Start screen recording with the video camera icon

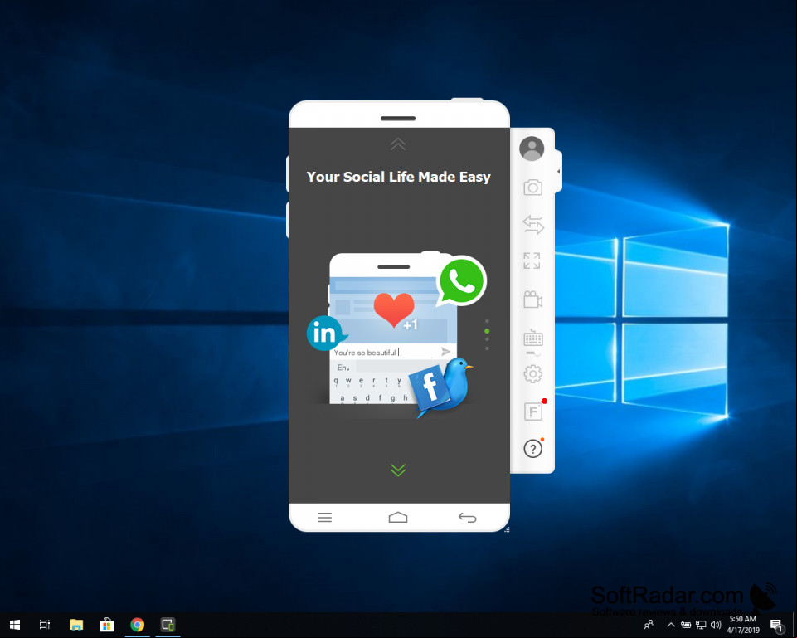tap(532, 299)
